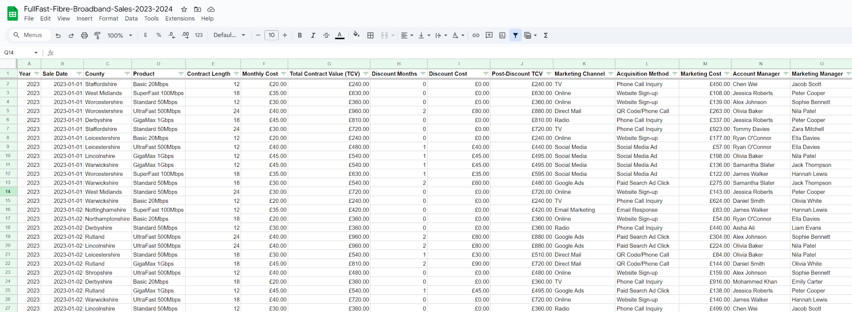Screen dimensions: 852x312
Task: Open filter for Account Manager column
Action: coord(785,74)
